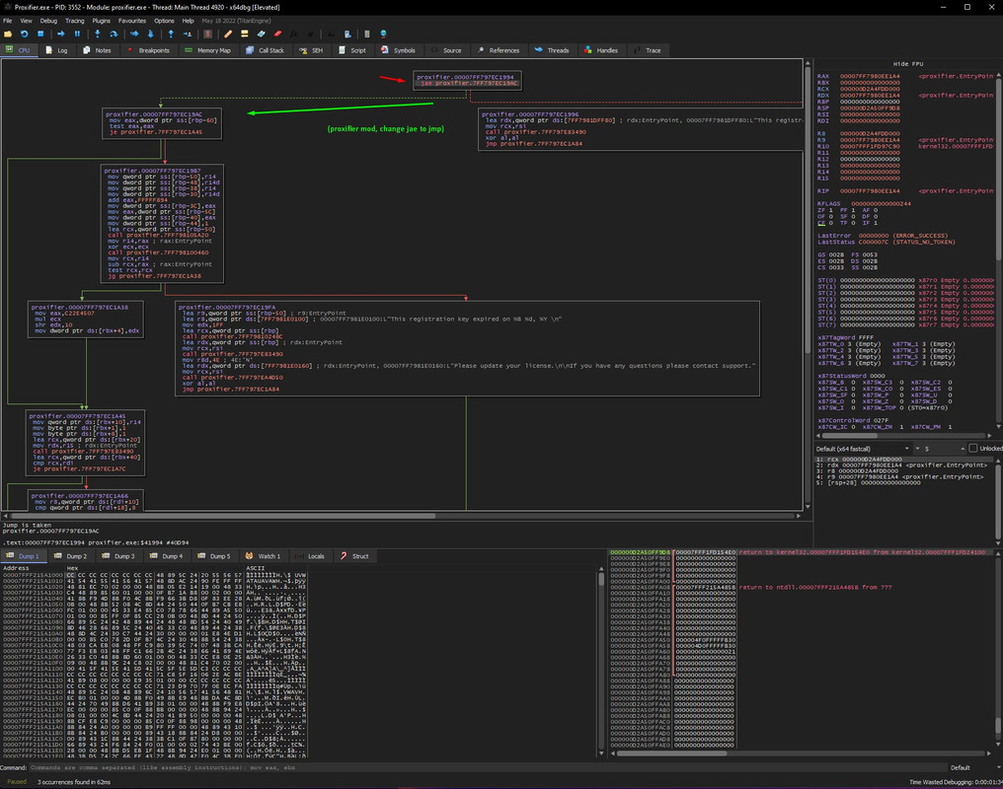Click the graph view horizontal scrollbar
Viewport: 1003px width, 789px height.
pos(402,516)
